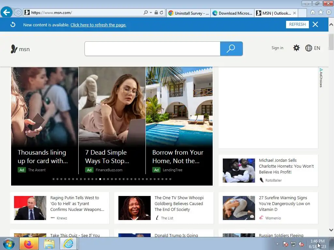Screen dimensions: 334x250
Task: Click Womenio source icon
Action: click(261, 218)
